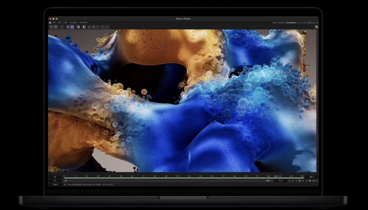This screenshot has width=368, height=210.
Task: Click the microphone icon below the top-right icons
Action: click(x=316, y=27)
